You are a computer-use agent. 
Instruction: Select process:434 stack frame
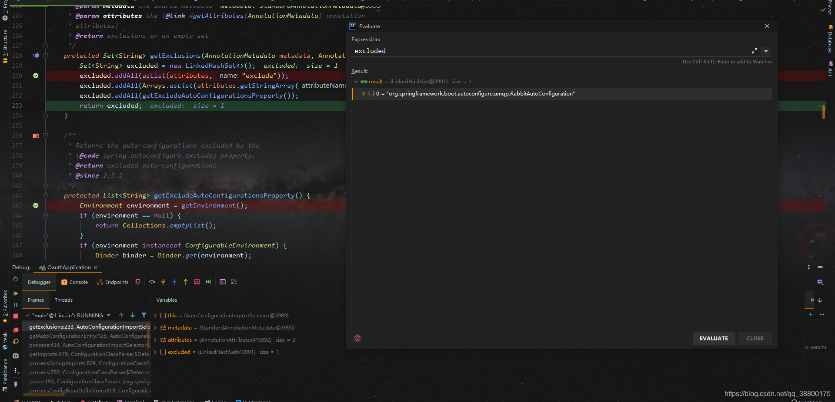tap(87, 345)
